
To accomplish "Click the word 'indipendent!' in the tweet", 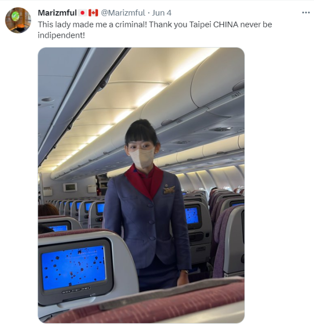I will (61, 35).
